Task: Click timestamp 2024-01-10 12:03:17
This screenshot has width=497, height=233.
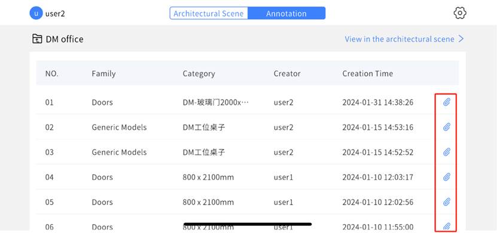Action: click(x=378, y=177)
